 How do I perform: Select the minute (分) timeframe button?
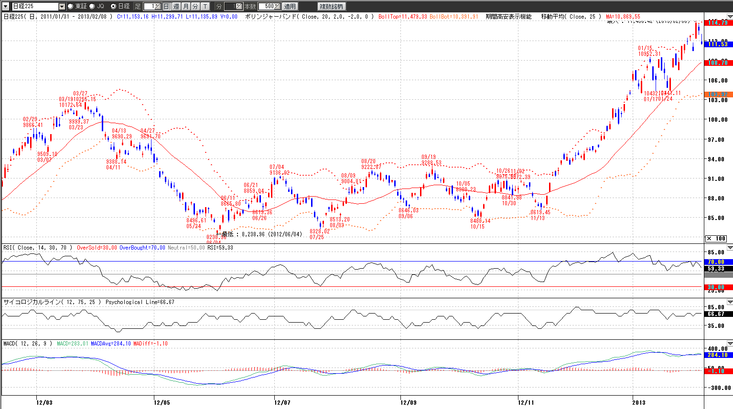coord(195,6)
